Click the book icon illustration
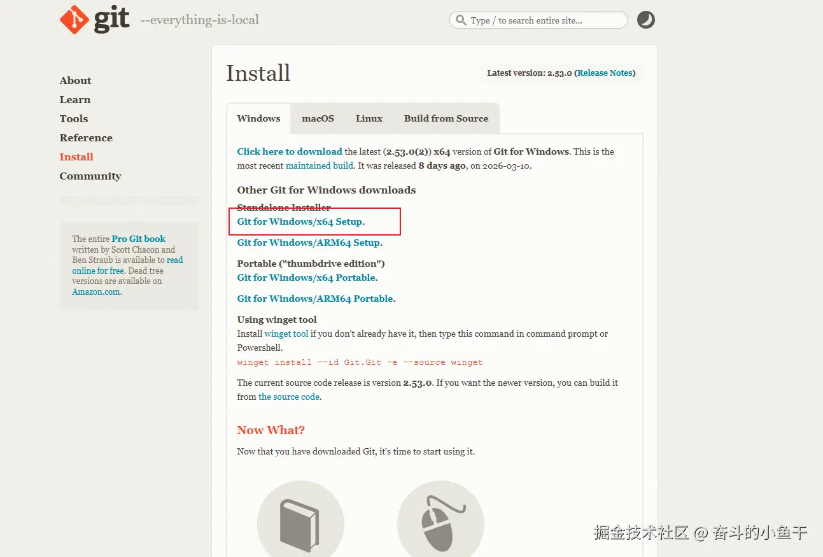 click(300, 524)
